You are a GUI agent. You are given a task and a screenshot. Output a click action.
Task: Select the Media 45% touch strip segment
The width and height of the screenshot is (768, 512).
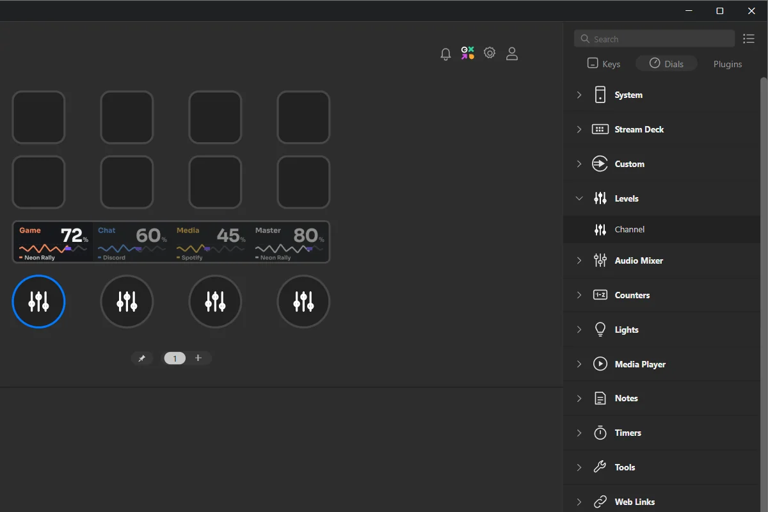click(211, 242)
